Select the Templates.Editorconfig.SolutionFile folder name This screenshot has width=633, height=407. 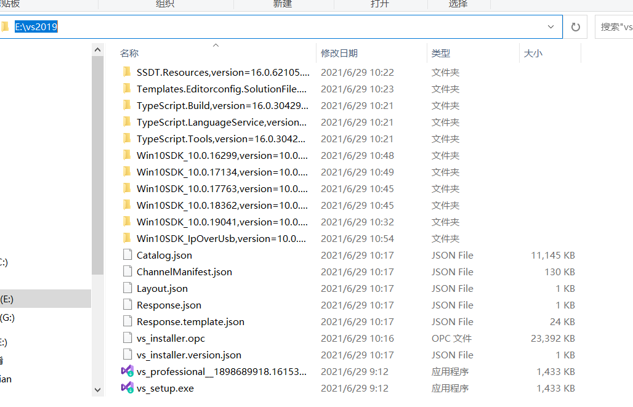click(222, 89)
